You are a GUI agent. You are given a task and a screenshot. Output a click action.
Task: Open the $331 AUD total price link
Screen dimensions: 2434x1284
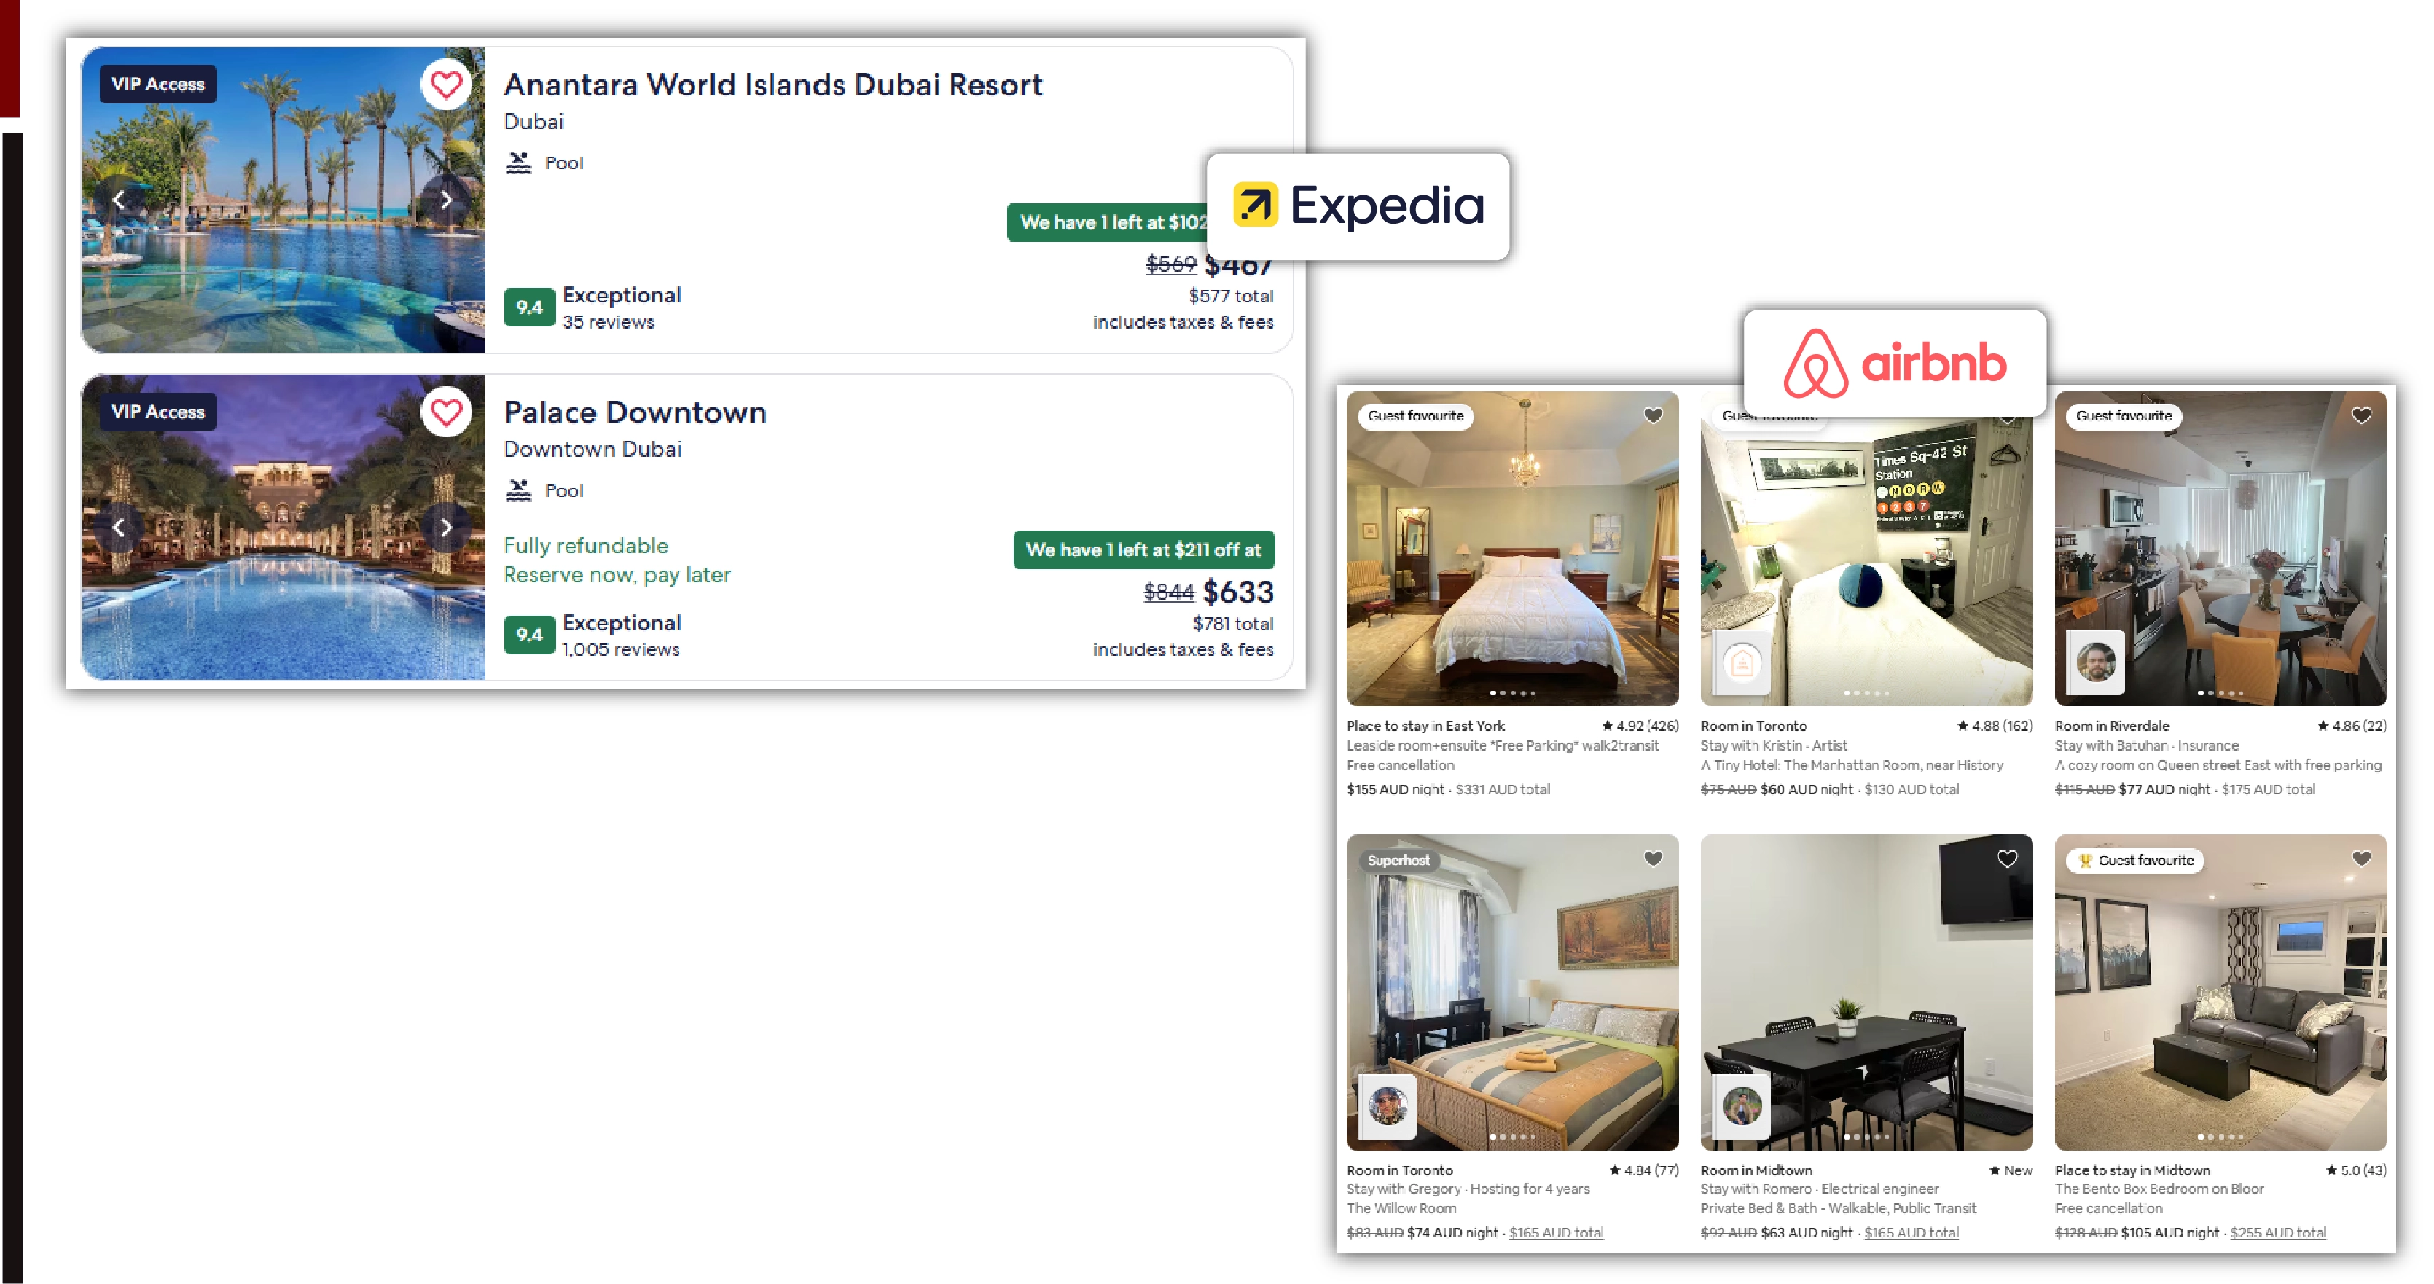[x=1503, y=789]
